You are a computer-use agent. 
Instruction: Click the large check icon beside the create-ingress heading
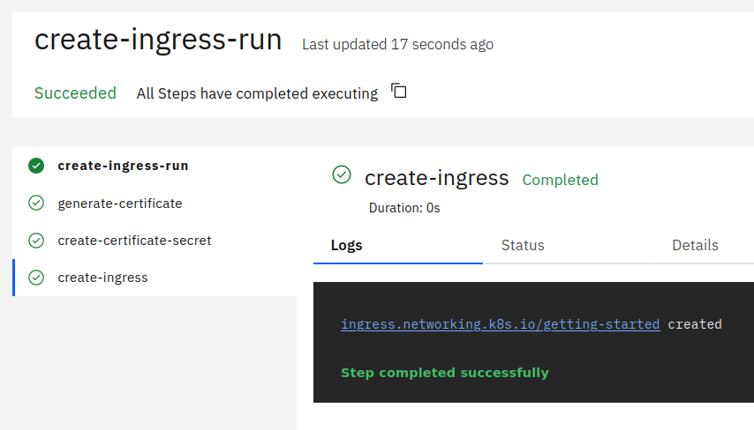[x=342, y=174]
